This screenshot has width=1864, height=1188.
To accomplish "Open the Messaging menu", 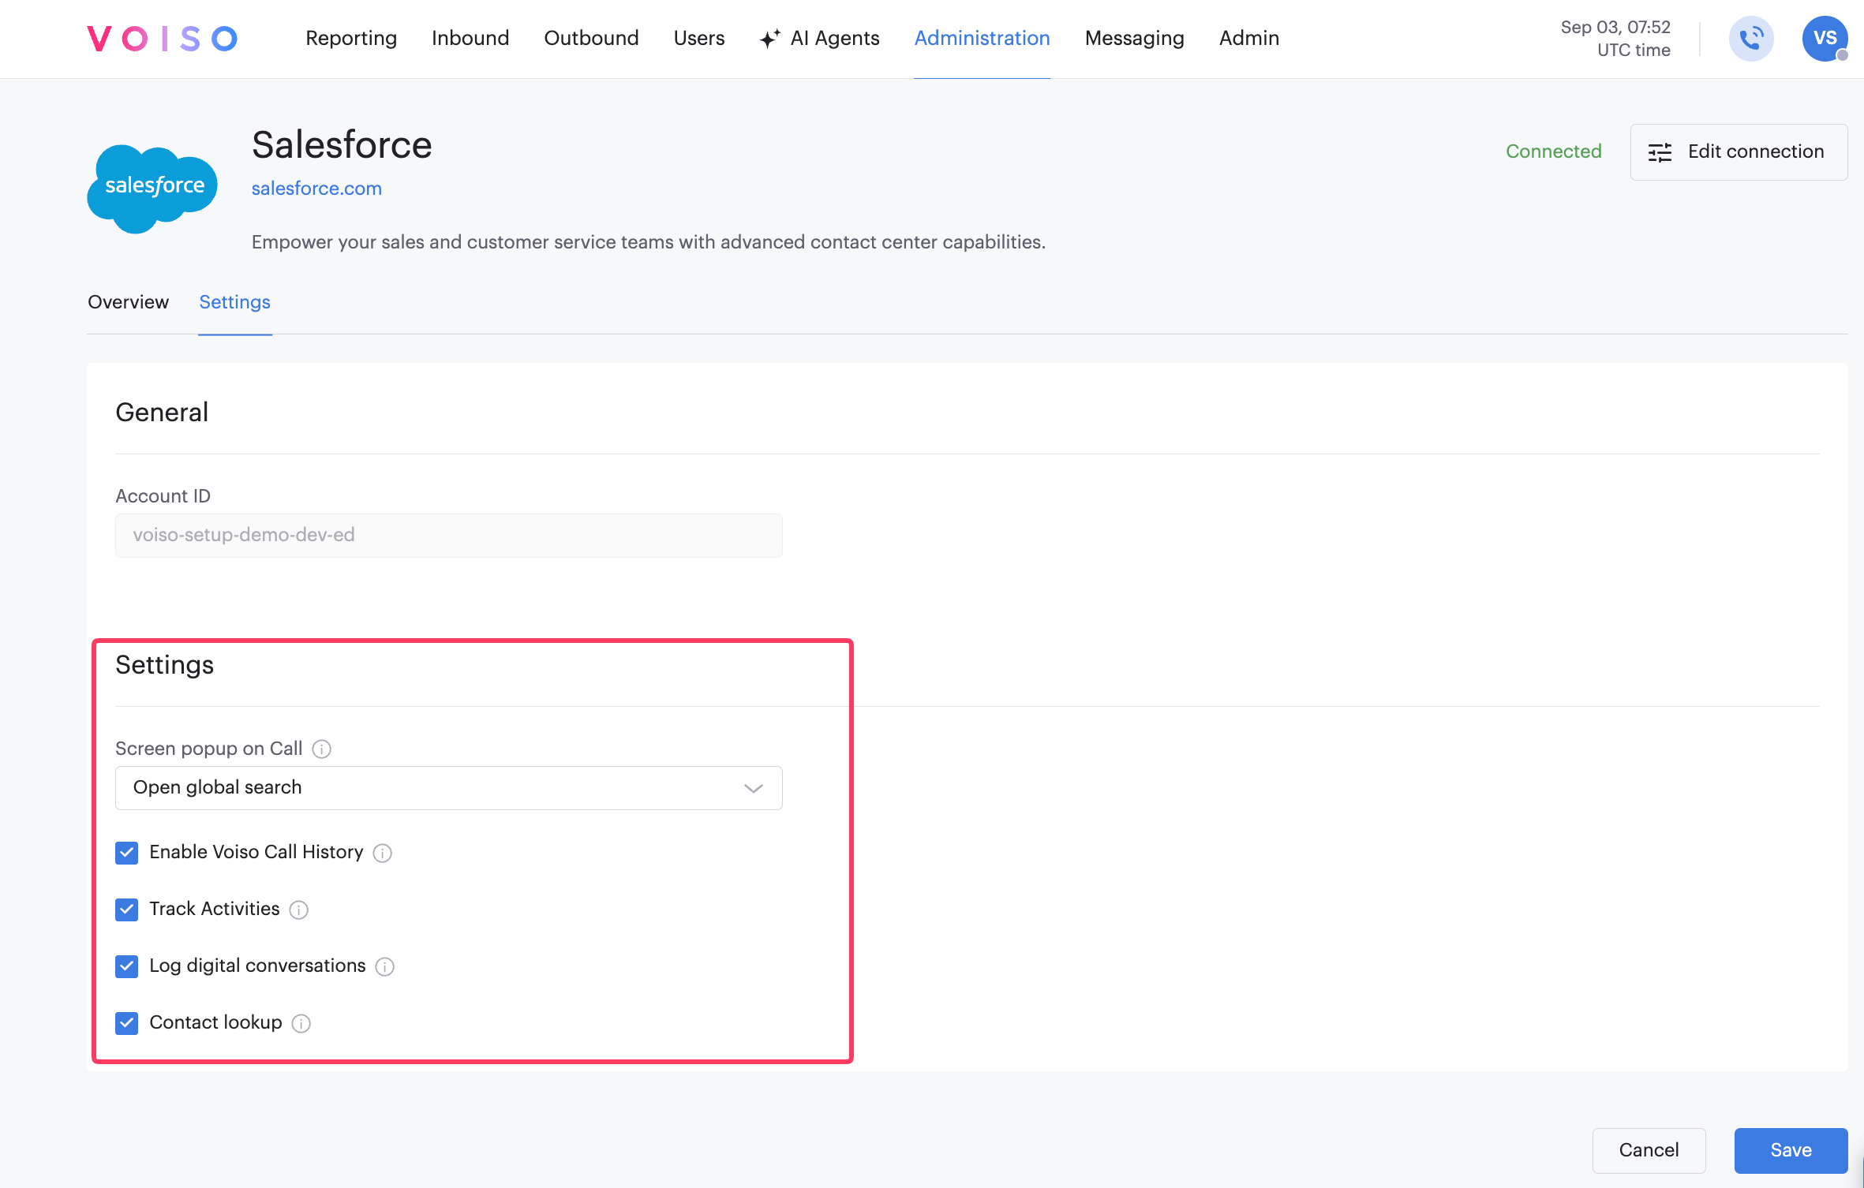I will (x=1135, y=38).
